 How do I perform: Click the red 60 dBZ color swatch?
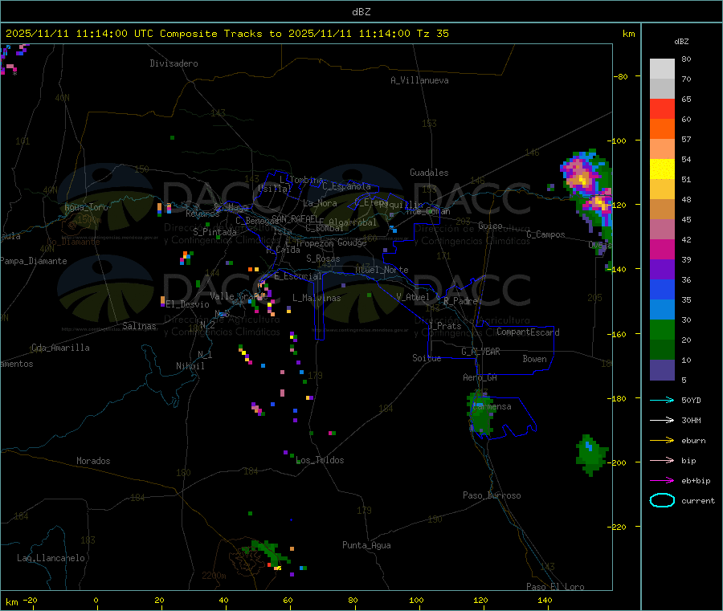[x=662, y=108]
